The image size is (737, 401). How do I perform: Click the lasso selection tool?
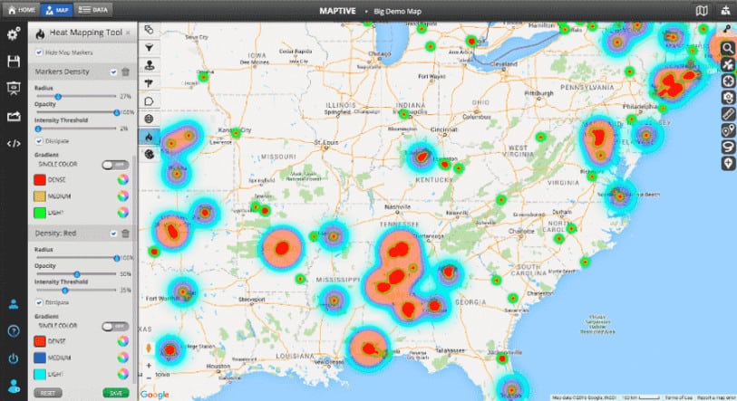[727, 147]
